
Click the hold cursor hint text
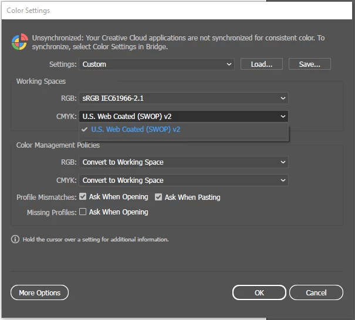click(96, 239)
